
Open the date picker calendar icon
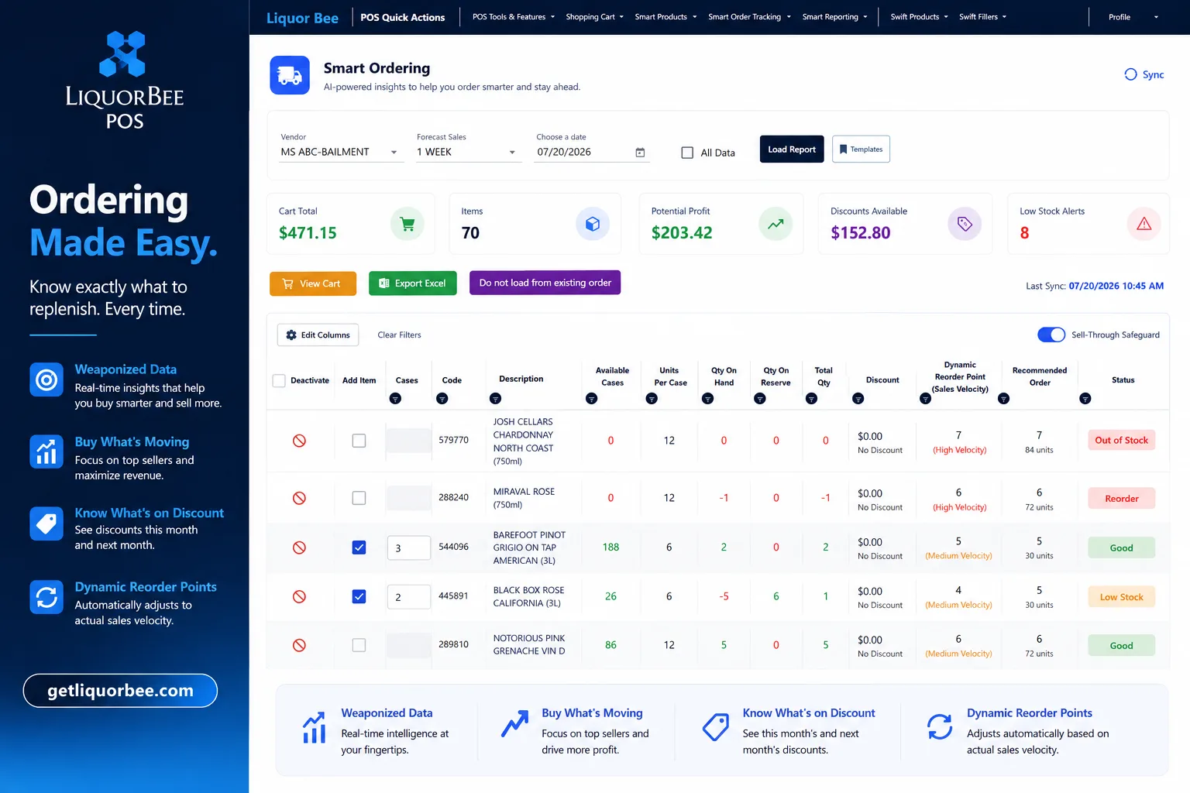[640, 153]
